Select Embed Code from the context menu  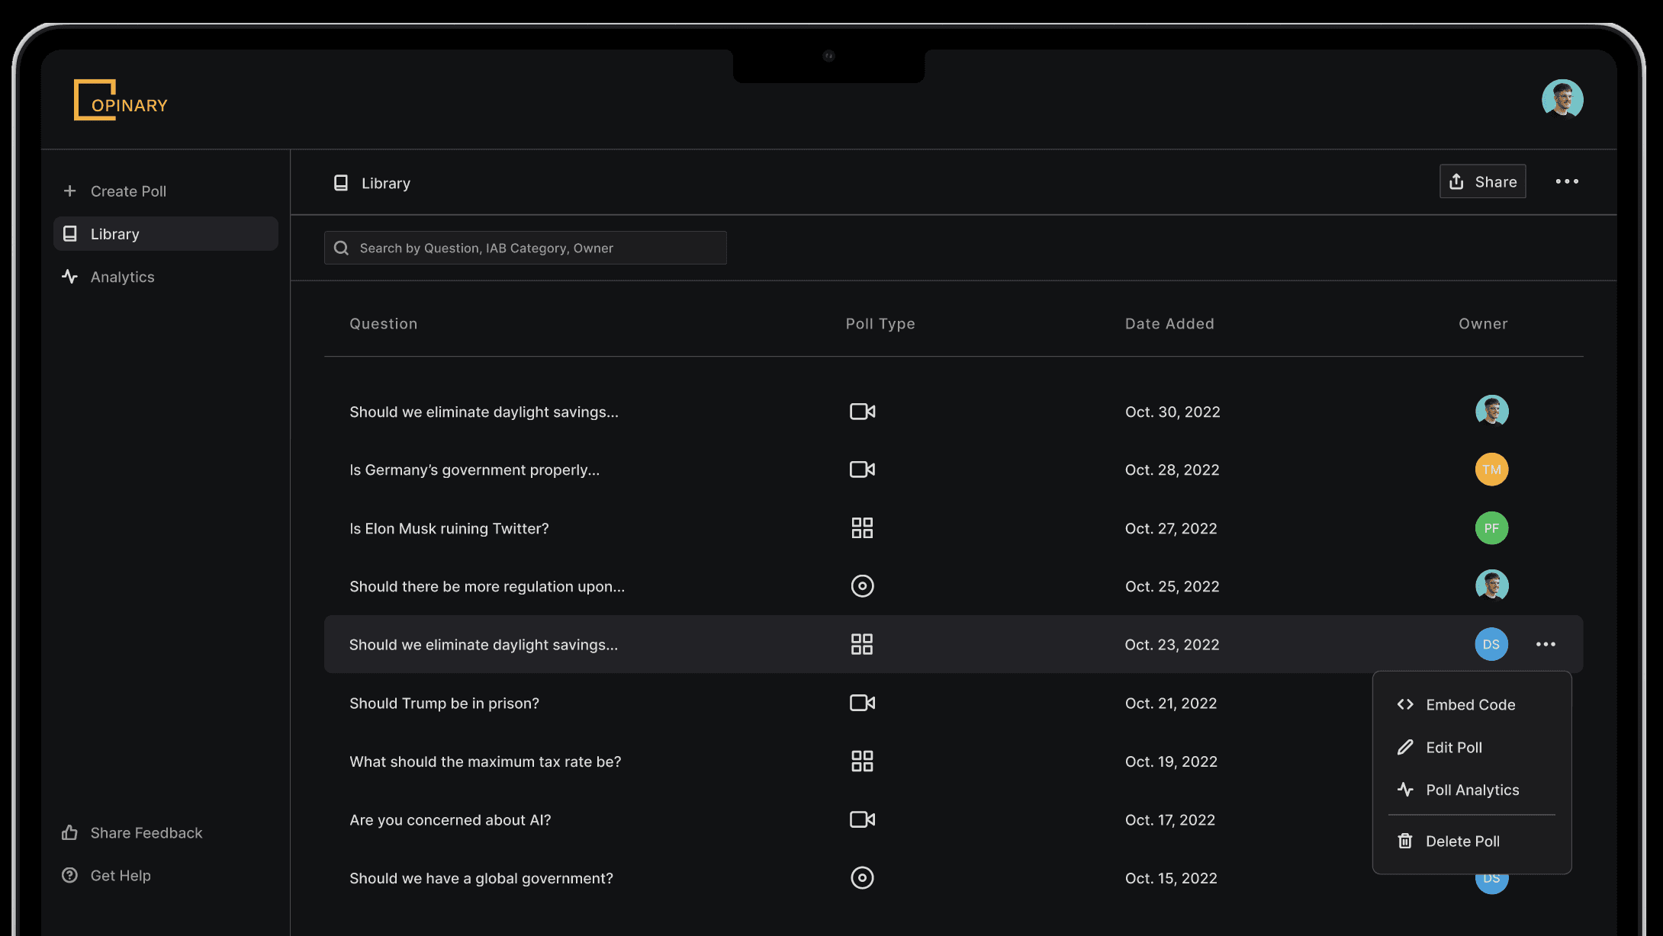(1470, 705)
